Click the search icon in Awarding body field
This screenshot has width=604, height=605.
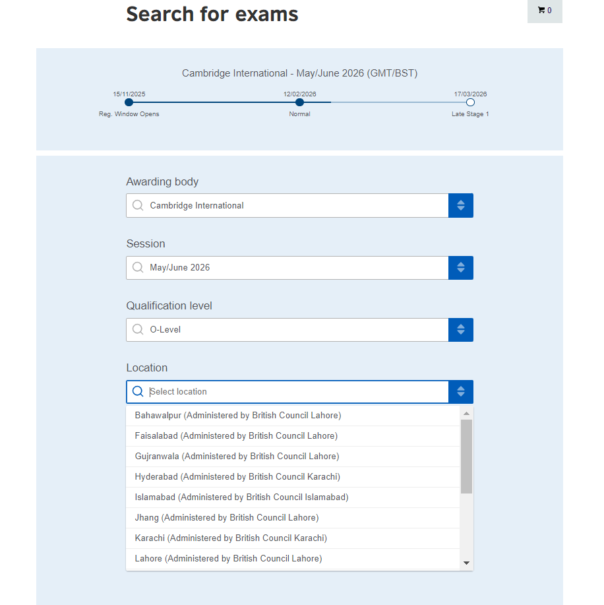[138, 205]
